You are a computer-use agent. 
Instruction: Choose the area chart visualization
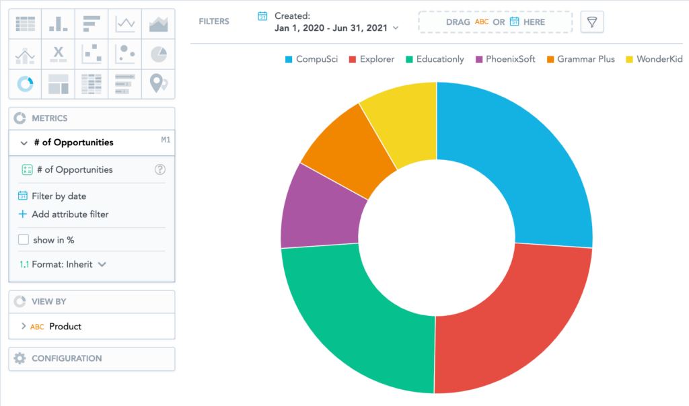point(159,24)
